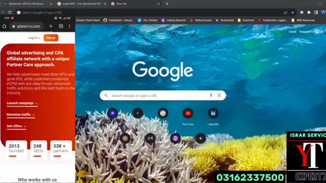
Task: Click the Google search box
Action: pos(163,96)
